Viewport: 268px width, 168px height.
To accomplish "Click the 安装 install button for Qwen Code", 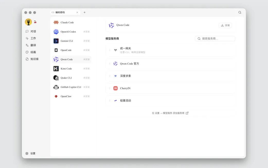I will [225, 25].
